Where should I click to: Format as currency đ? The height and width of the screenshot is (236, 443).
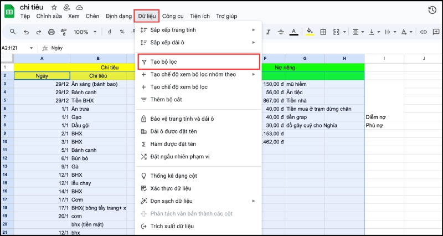pos(110,32)
